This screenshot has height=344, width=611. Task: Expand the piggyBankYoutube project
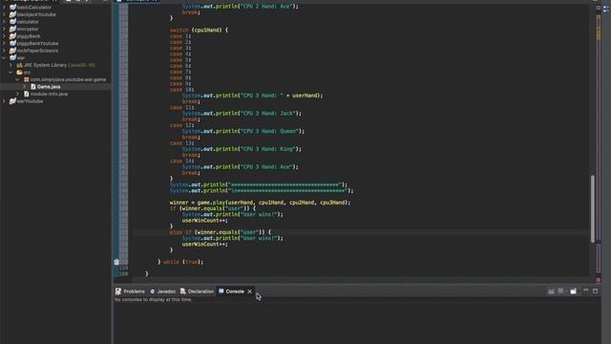(x=4, y=43)
